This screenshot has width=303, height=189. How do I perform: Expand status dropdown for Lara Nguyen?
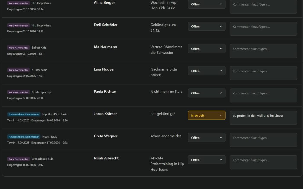pyautogui.click(x=207, y=71)
